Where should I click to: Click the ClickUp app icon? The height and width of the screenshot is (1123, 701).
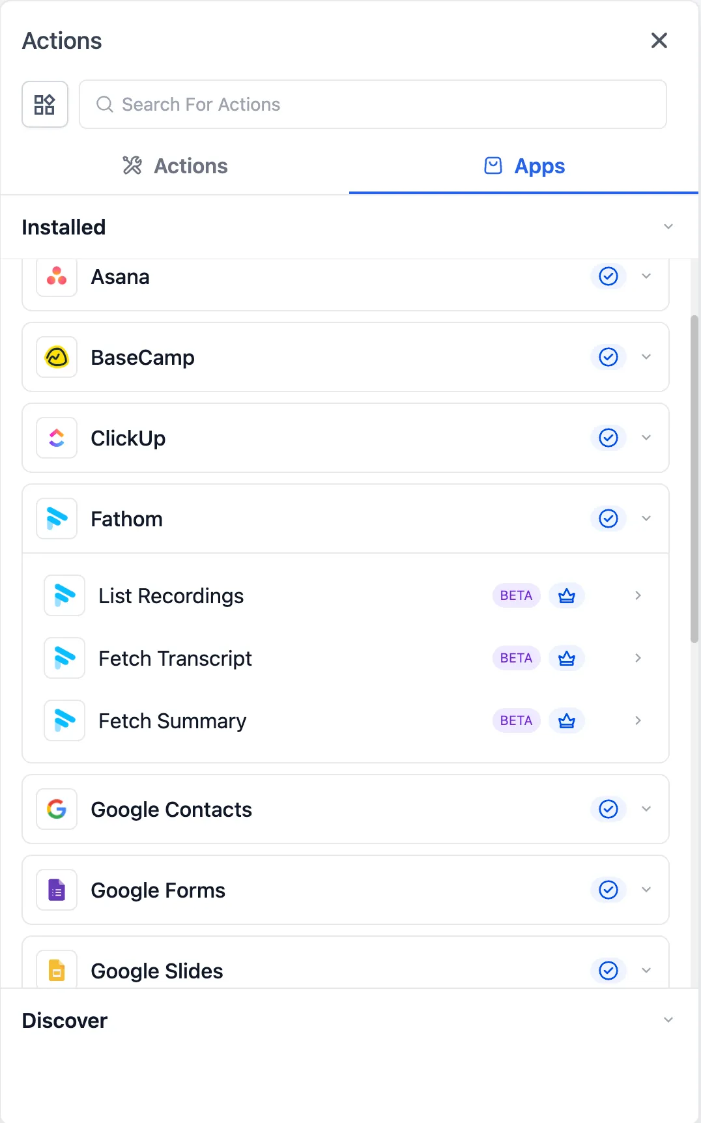pos(56,438)
